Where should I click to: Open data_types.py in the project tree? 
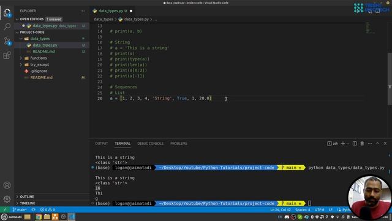point(51,45)
